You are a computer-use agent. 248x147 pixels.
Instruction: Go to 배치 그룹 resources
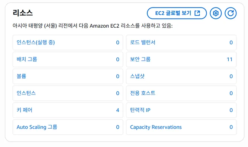coord(27,59)
